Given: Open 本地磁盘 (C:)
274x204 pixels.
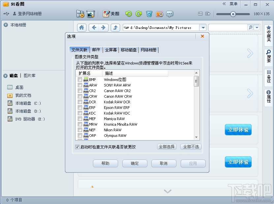Looking at the screenshot, I should (24, 103).
